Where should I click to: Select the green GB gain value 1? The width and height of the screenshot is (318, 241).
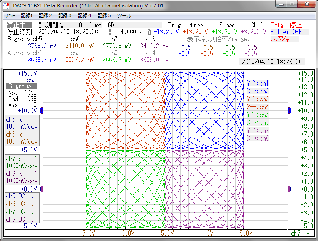pyautogui.click(x=146, y=25)
